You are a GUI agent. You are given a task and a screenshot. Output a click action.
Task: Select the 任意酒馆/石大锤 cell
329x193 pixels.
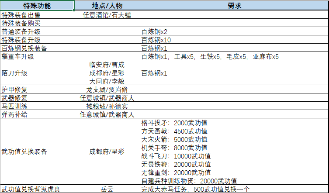[107, 14]
